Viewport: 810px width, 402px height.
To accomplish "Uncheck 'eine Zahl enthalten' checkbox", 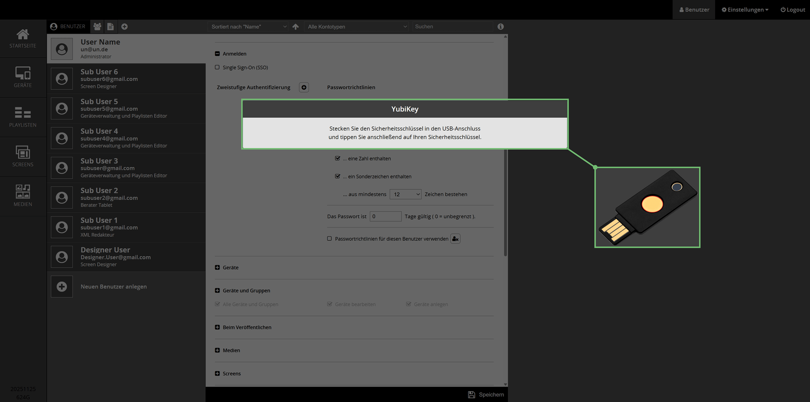I will (337, 159).
